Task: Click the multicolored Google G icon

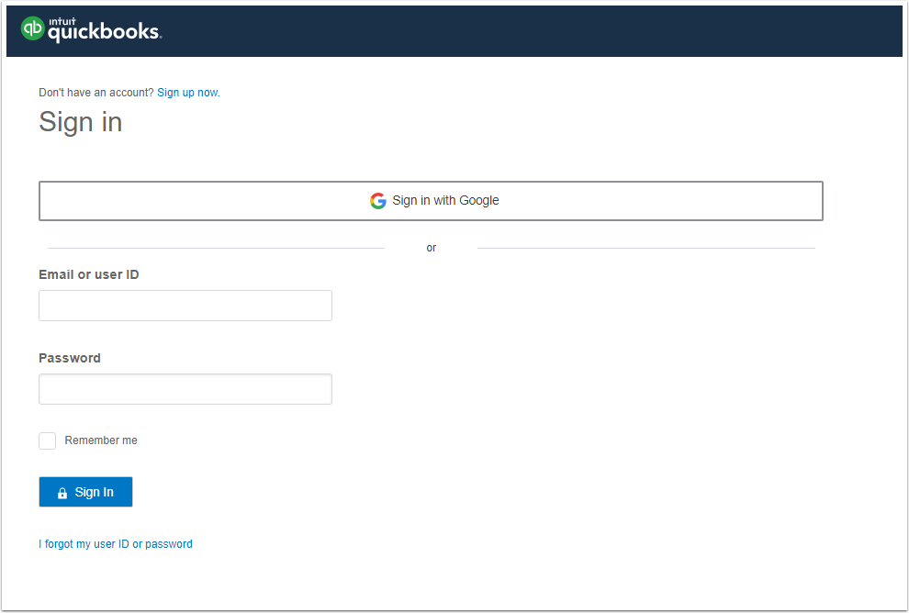Action: 378,201
